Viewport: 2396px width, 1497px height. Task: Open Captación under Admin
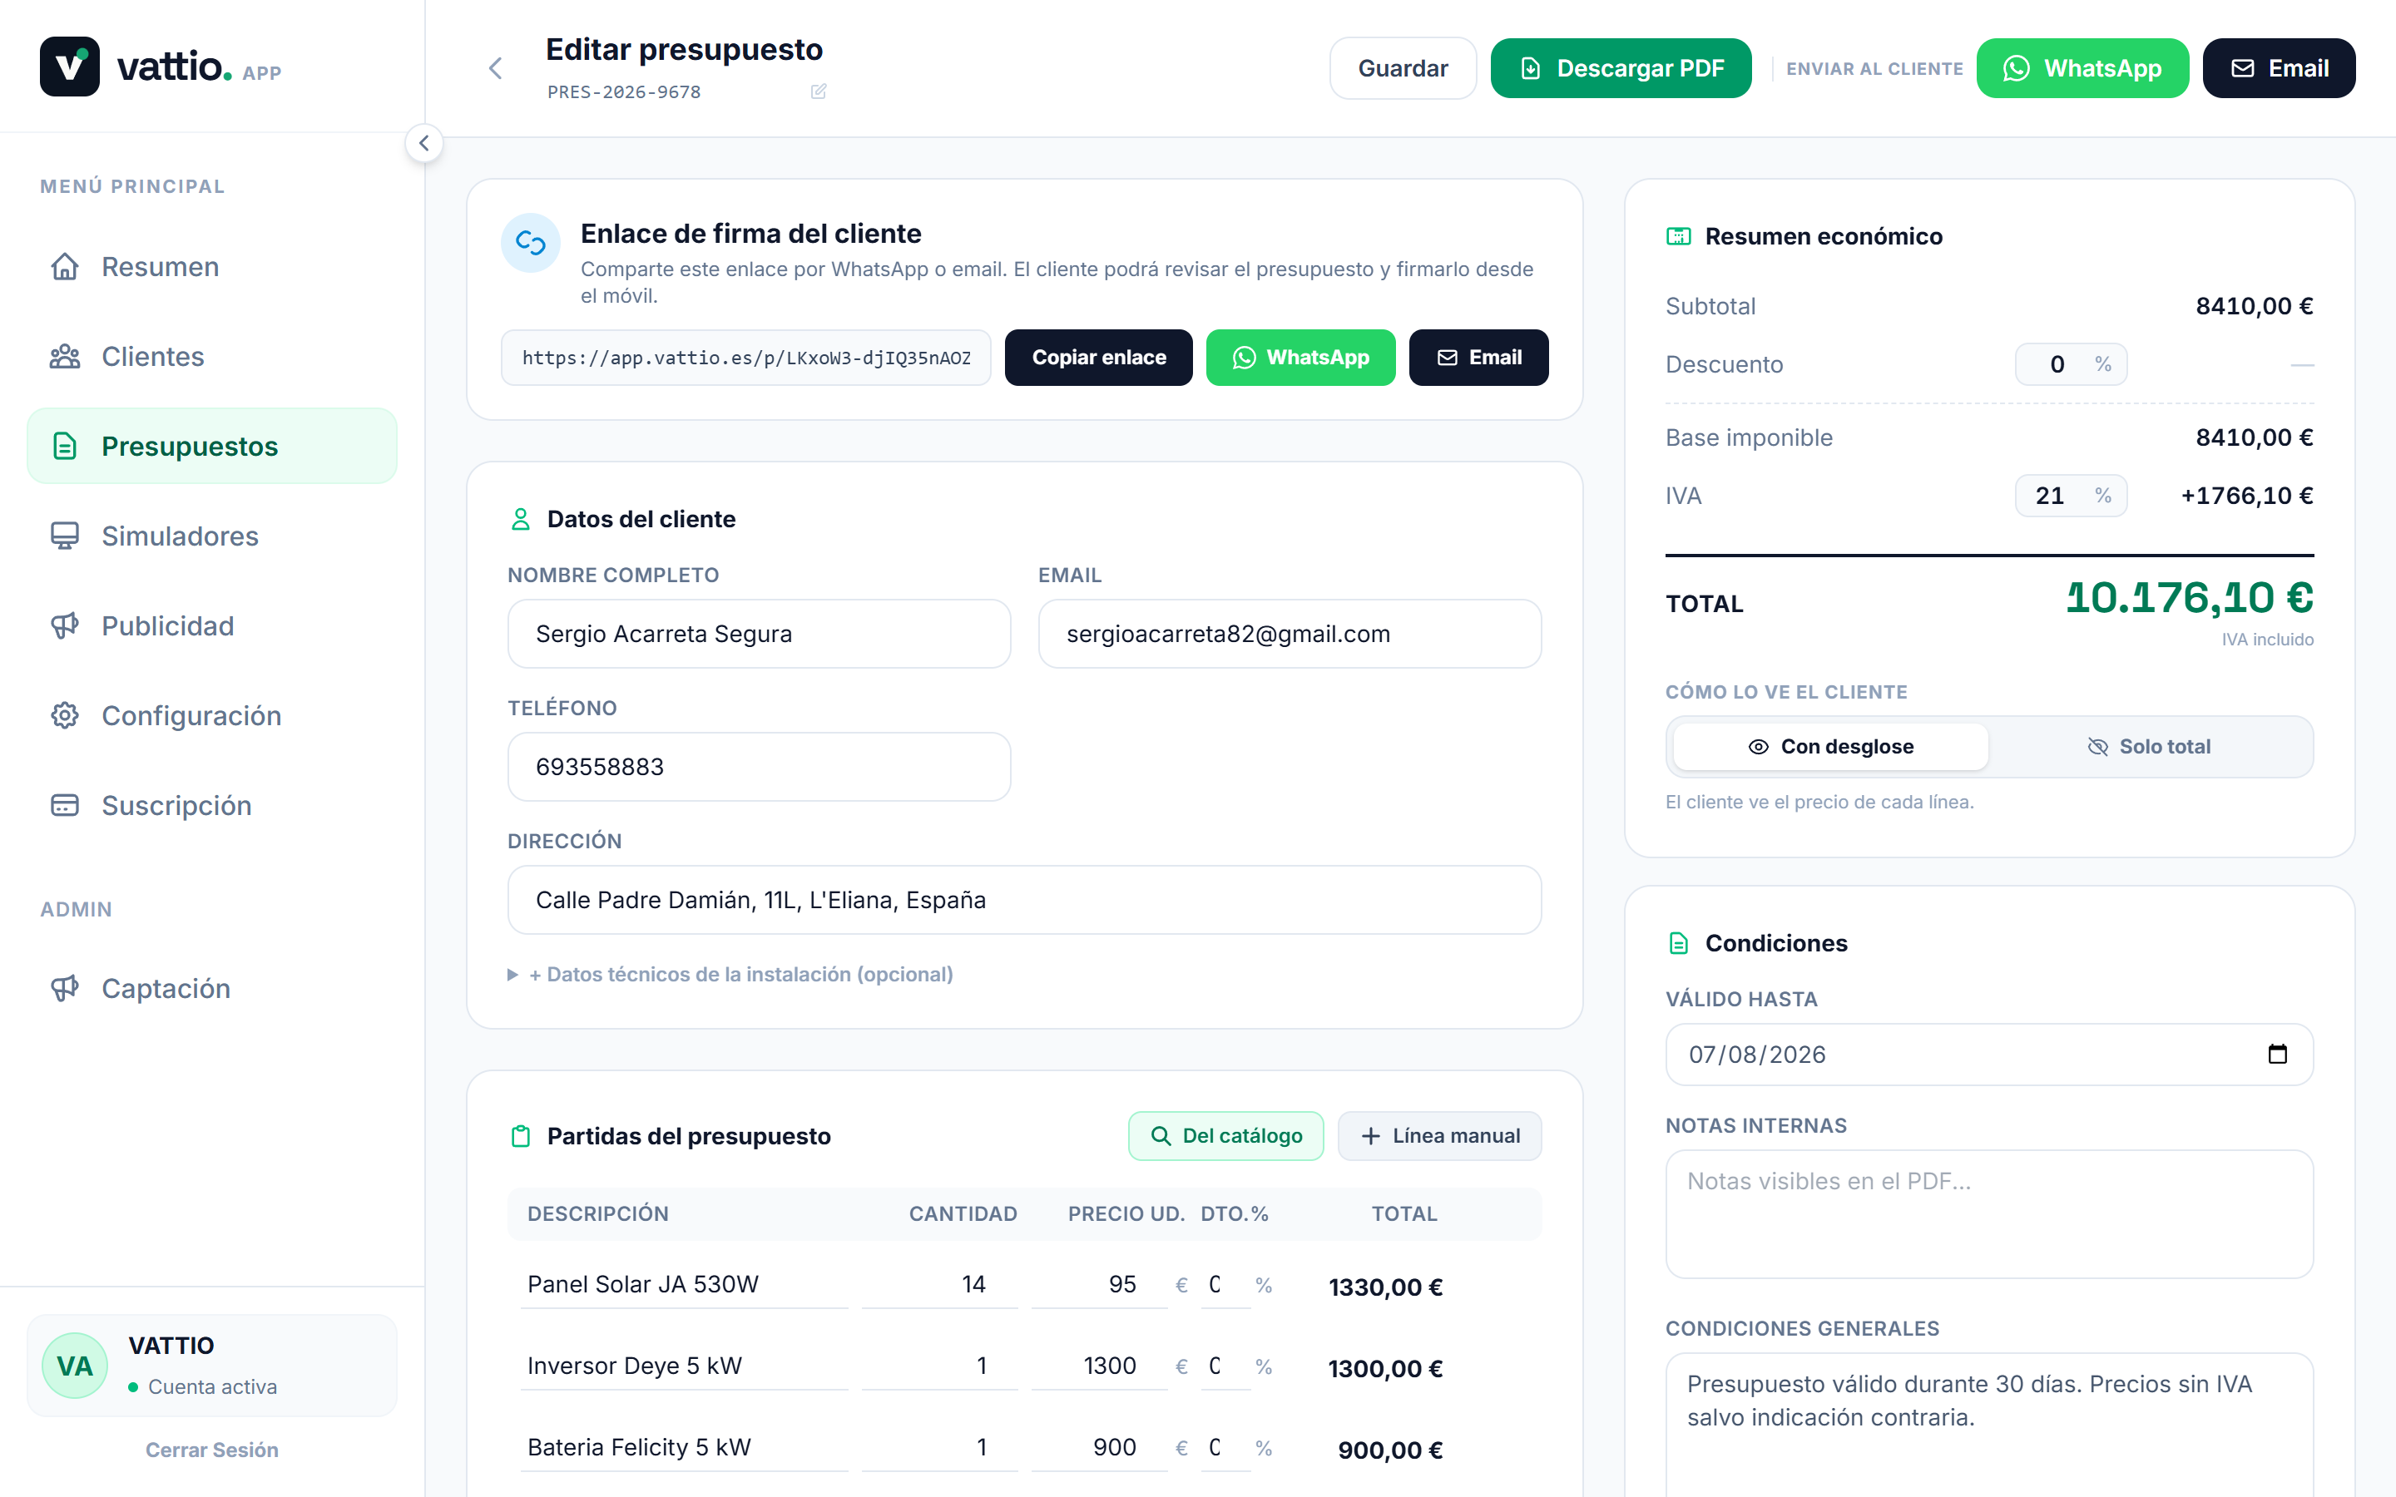(x=212, y=988)
